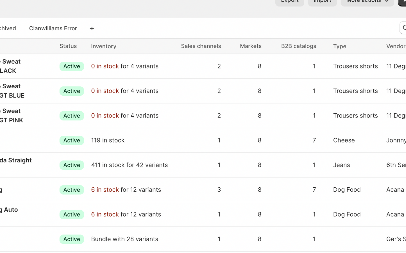Click Sales channels value 3 in Dog Food row
Viewport: 406px width, 253px height.
(x=219, y=190)
